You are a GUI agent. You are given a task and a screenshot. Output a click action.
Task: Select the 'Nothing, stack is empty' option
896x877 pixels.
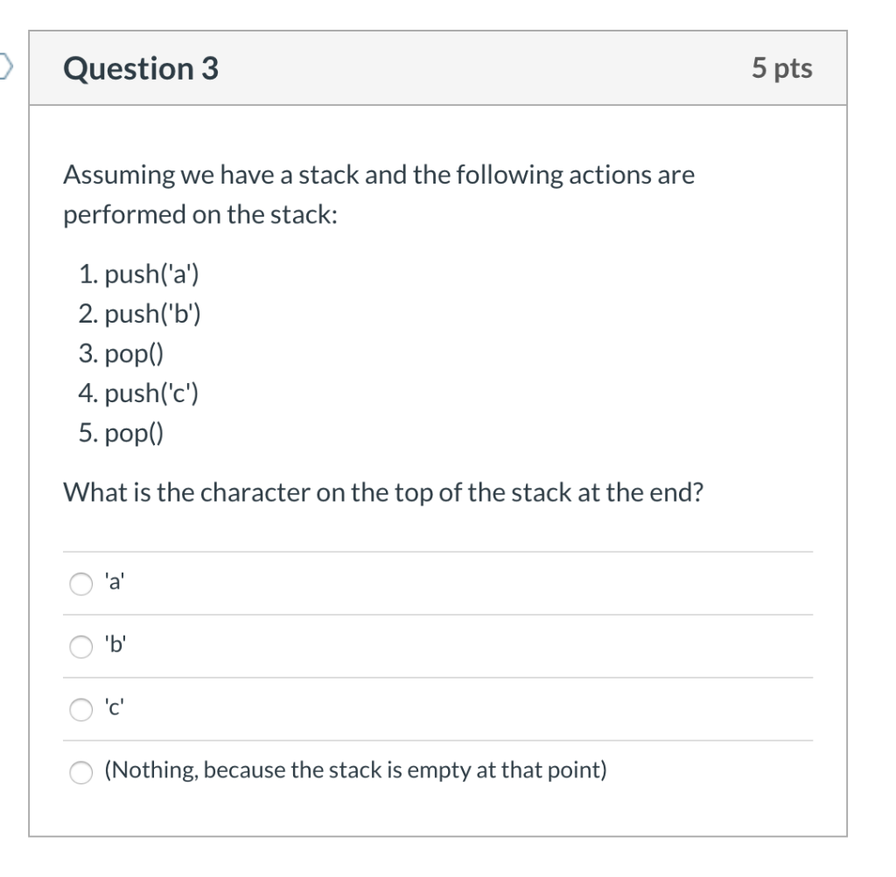click(80, 773)
